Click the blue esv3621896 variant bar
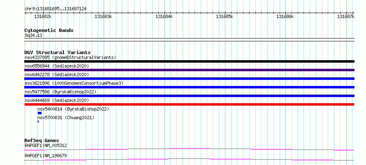 [189, 87]
